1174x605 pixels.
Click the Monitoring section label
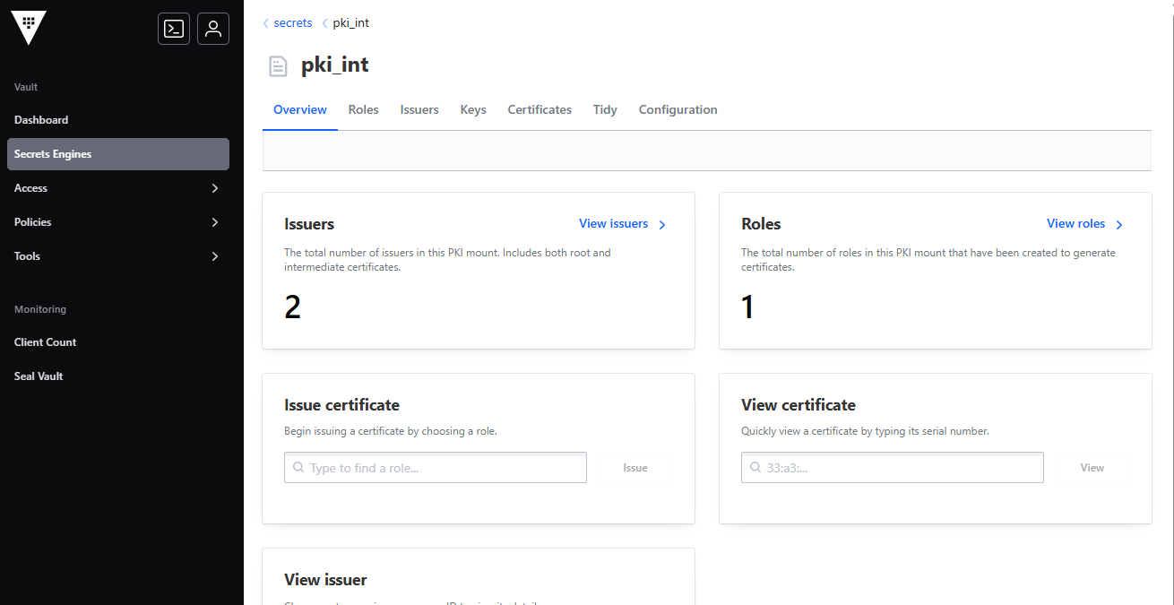tap(40, 309)
